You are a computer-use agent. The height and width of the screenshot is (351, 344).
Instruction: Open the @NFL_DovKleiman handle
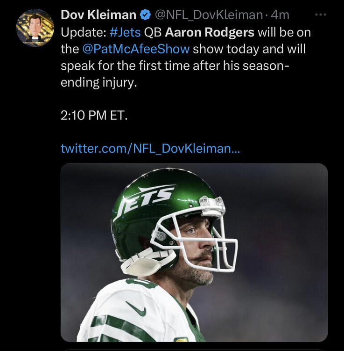pos(208,15)
